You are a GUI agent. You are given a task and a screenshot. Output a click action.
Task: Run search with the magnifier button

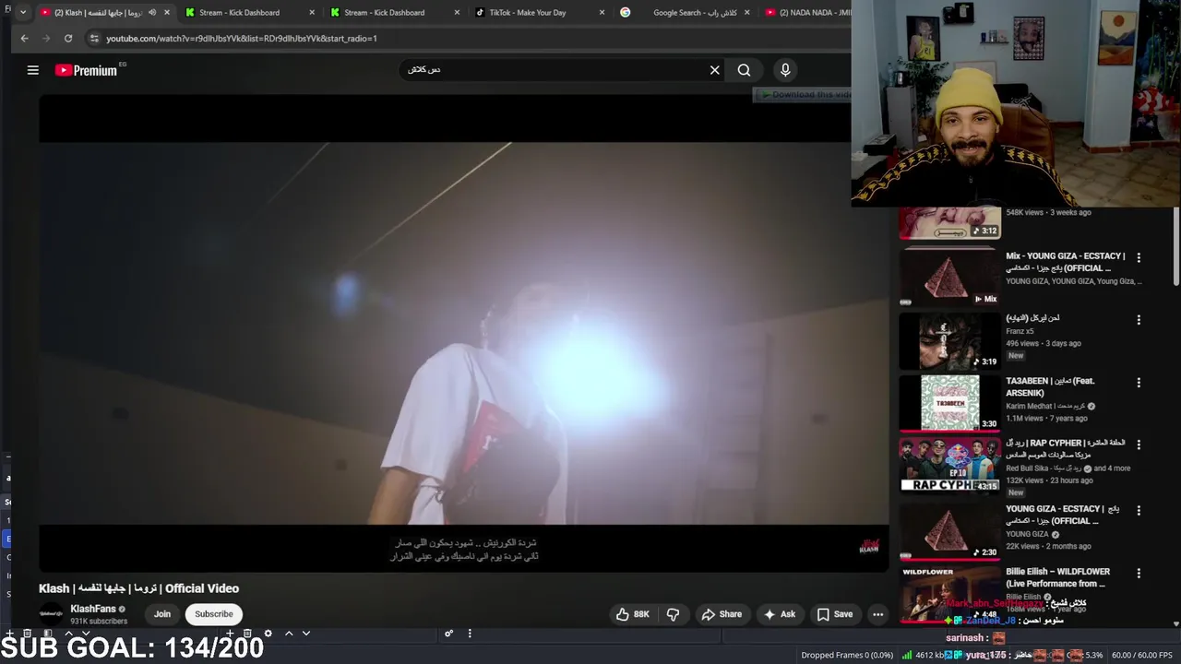point(744,70)
